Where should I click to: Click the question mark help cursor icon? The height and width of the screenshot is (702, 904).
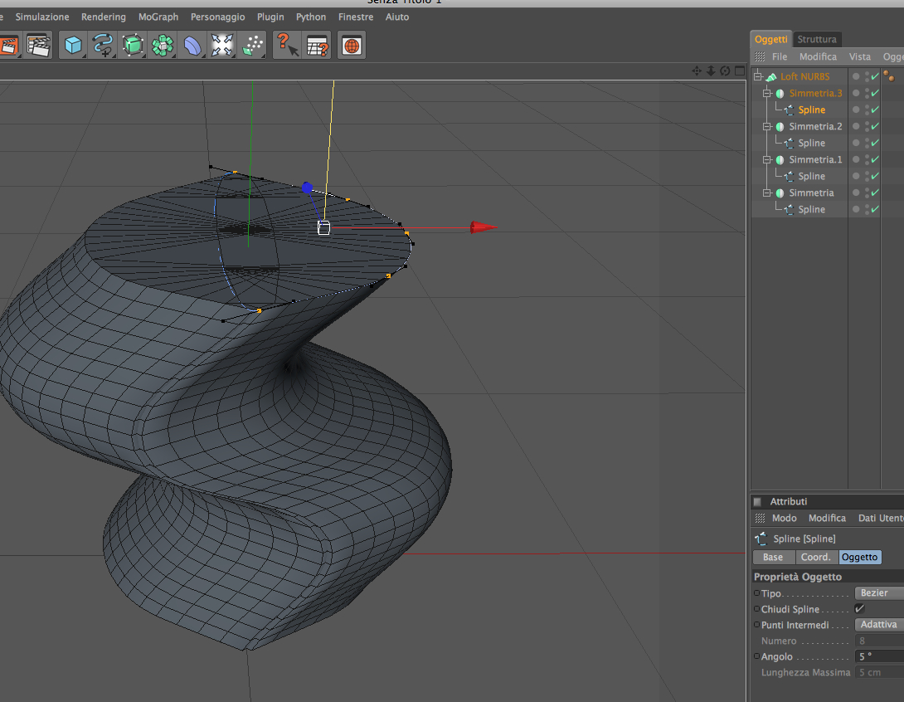click(x=286, y=45)
